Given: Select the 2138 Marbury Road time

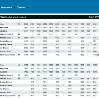Looking at the screenshot, I should (95, 92).
